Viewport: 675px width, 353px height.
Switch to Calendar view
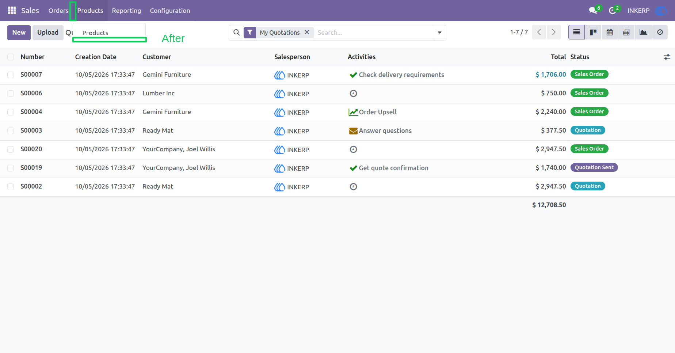point(610,33)
